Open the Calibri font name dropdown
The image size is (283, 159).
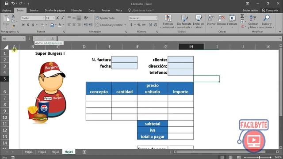pos(44,18)
